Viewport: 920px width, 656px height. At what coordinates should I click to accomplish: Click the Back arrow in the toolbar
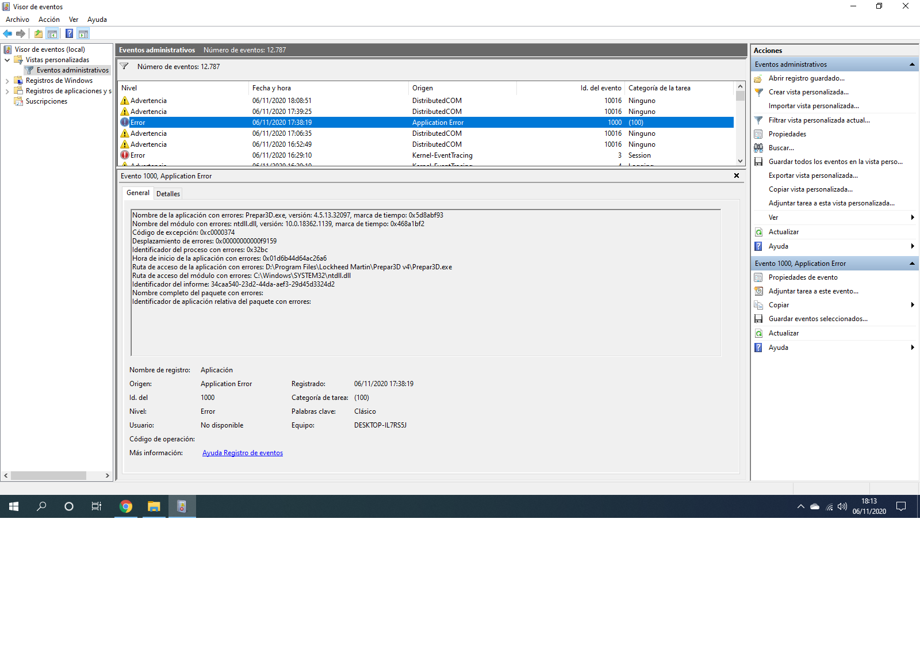point(7,33)
